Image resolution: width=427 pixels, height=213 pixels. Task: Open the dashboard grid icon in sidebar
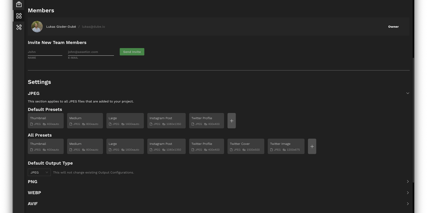[19, 16]
